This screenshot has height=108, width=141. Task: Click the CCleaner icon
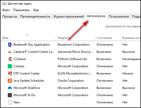click(10, 59)
